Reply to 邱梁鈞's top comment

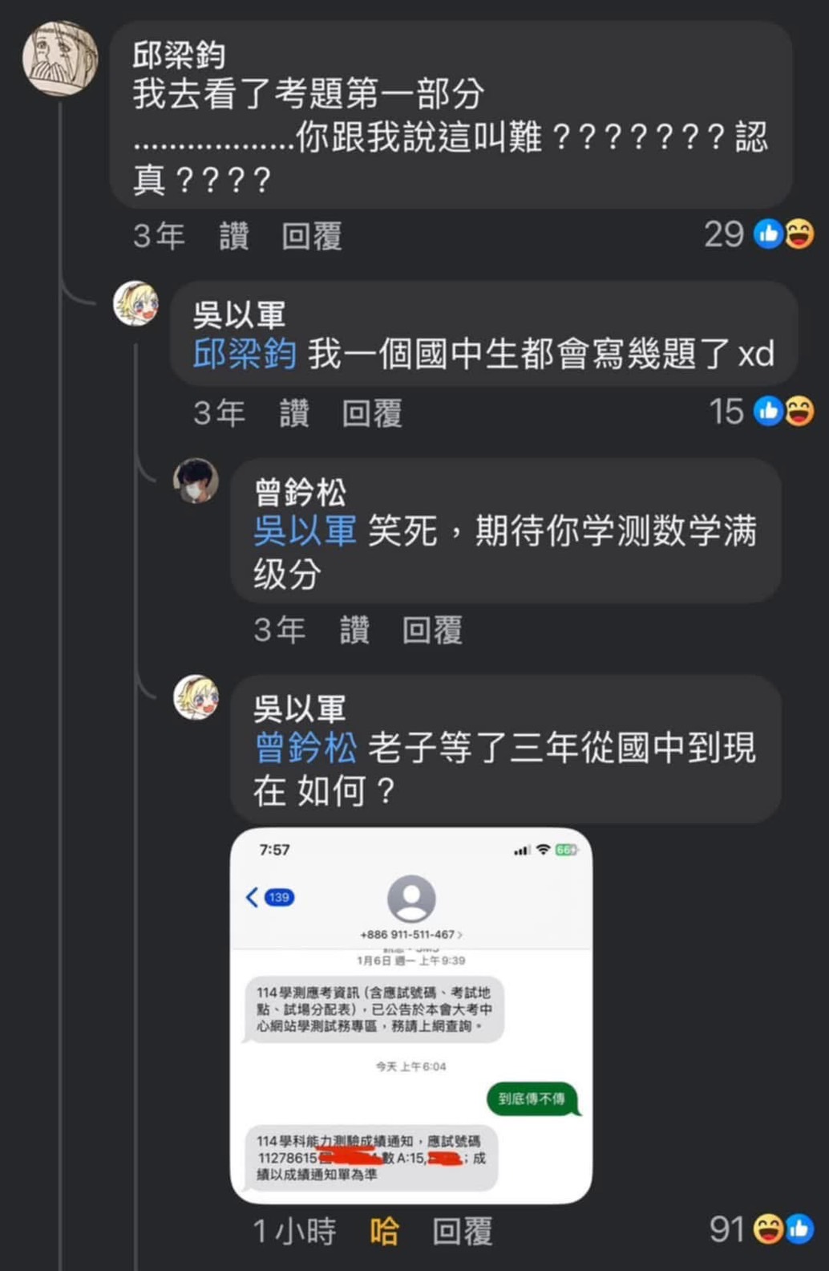pyautogui.click(x=312, y=237)
